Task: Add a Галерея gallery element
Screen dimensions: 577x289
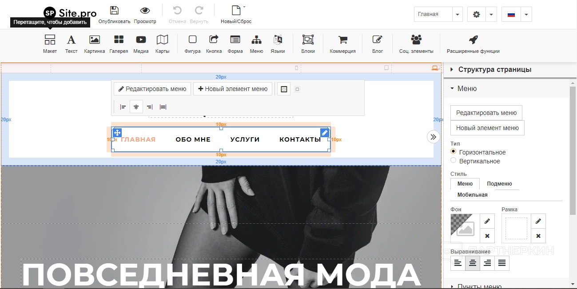Action: (x=119, y=44)
